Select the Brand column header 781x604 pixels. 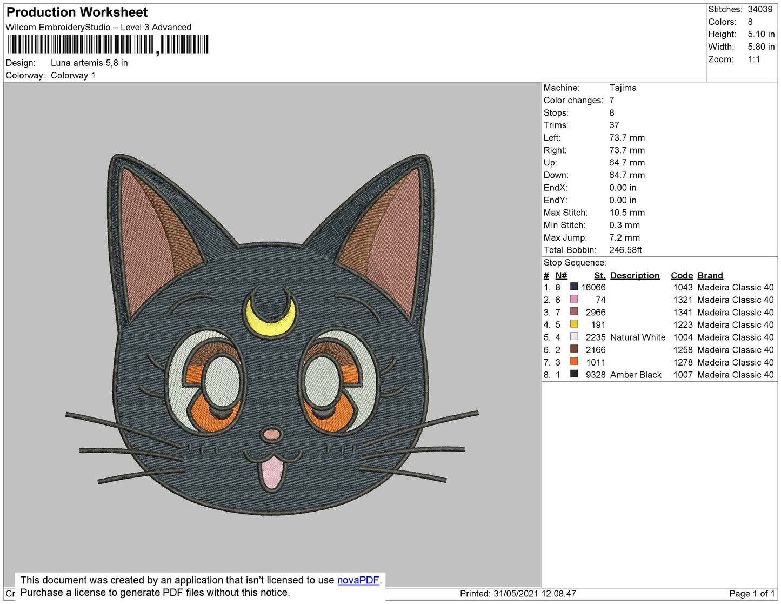point(710,275)
